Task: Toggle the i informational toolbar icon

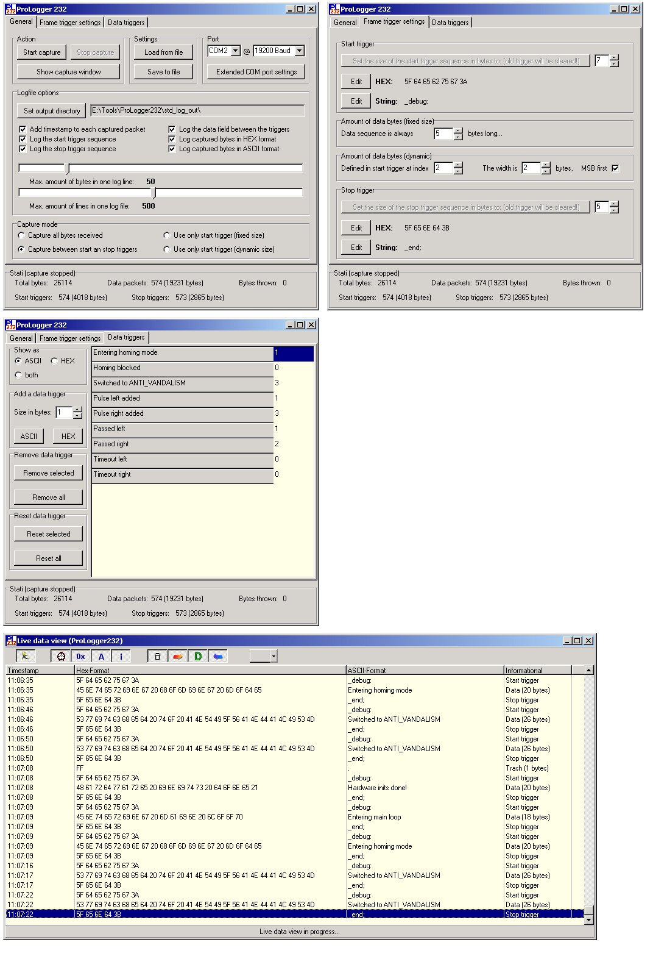Action: [121, 656]
